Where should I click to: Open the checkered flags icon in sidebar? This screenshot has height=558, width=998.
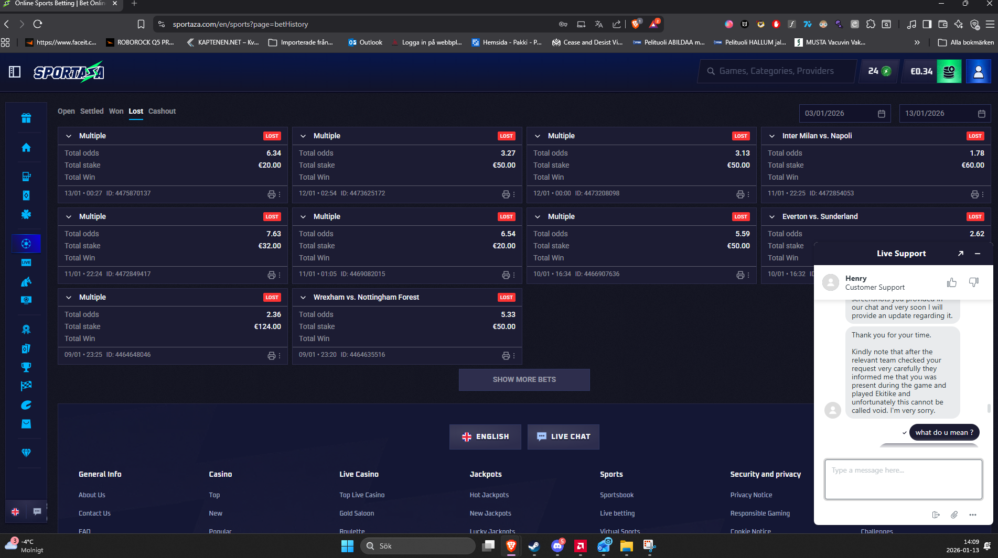coord(26,386)
